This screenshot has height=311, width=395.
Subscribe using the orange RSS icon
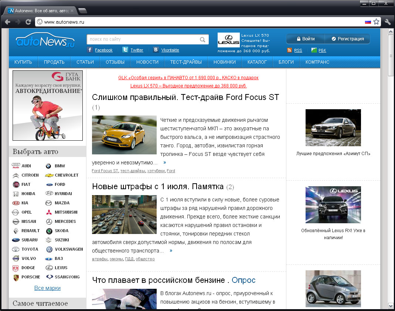289,50
